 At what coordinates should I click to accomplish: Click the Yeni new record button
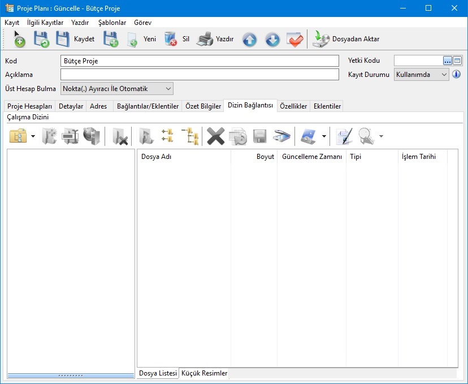coord(141,39)
